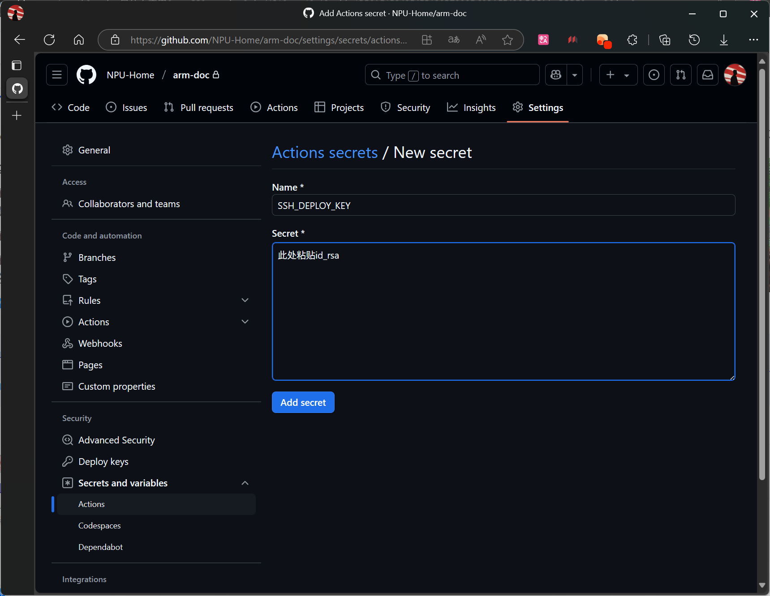The height and width of the screenshot is (596, 770).
Task: Favorite this page with the star icon
Action: (507, 40)
